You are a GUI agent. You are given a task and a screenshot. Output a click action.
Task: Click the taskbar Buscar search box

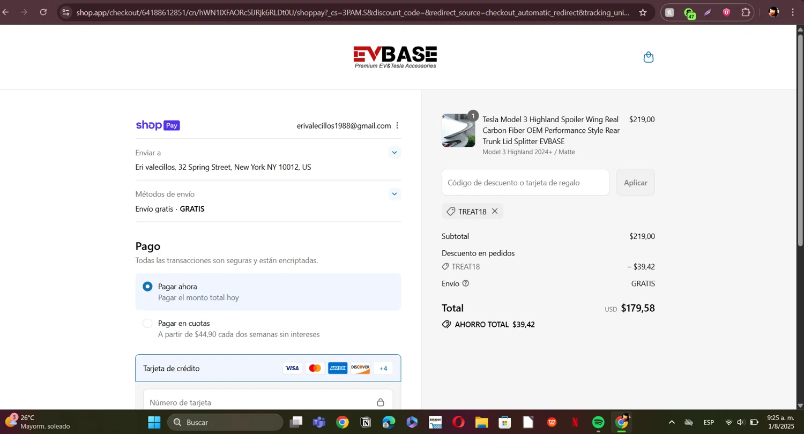225,422
